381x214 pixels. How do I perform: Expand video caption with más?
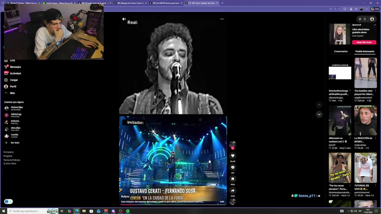pos(222,202)
